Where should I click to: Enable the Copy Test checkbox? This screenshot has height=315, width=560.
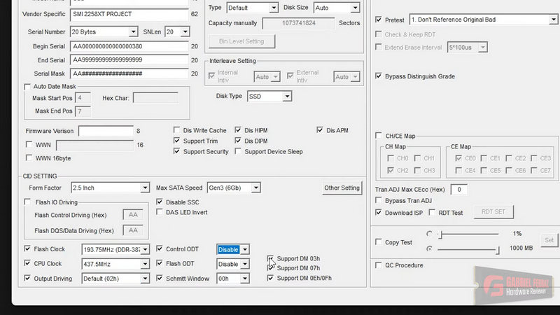379,242
